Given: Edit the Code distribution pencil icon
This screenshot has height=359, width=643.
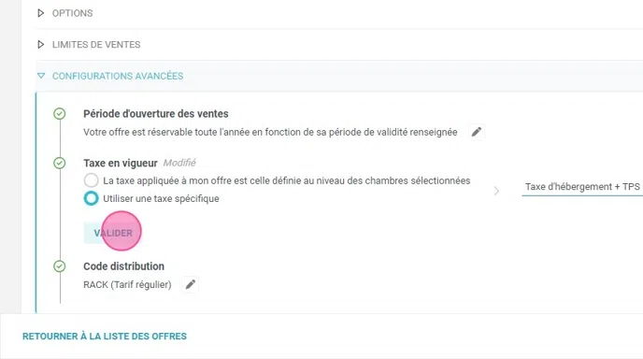Looking at the screenshot, I should 191,285.
